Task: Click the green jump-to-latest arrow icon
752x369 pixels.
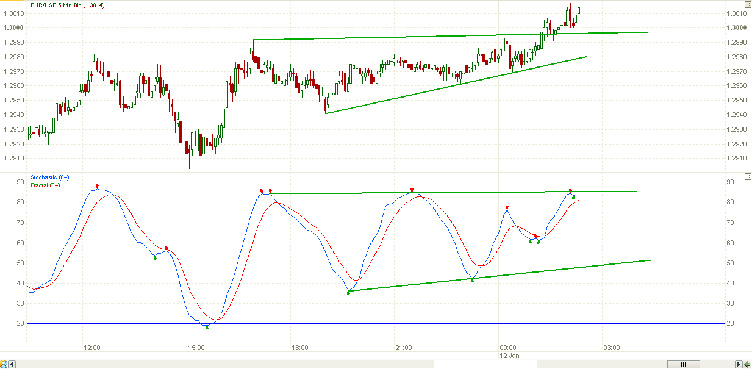Action: click(x=747, y=365)
